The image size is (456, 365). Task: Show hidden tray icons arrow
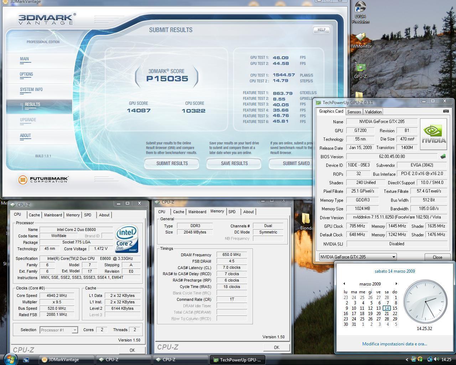(407, 360)
